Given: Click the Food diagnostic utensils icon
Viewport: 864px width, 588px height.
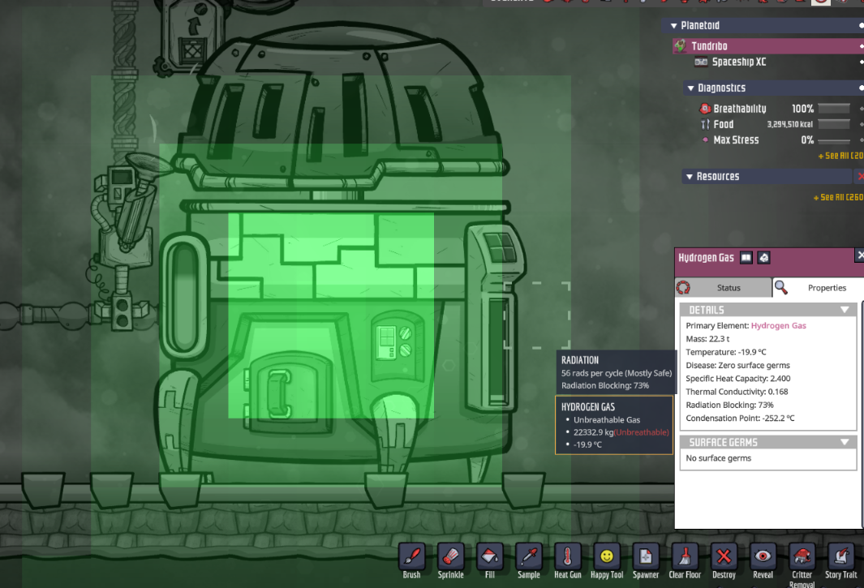Looking at the screenshot, I should click(x=705, y=124).
